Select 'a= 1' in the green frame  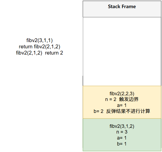point(122,138)
